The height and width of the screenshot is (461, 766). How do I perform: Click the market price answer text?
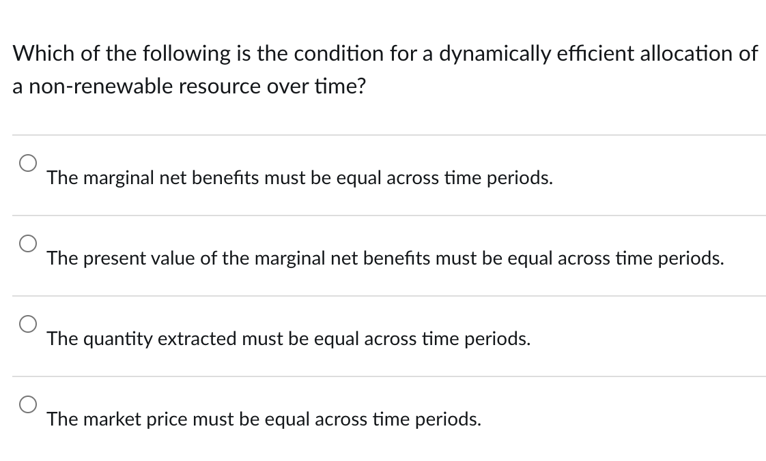[264, 419]
